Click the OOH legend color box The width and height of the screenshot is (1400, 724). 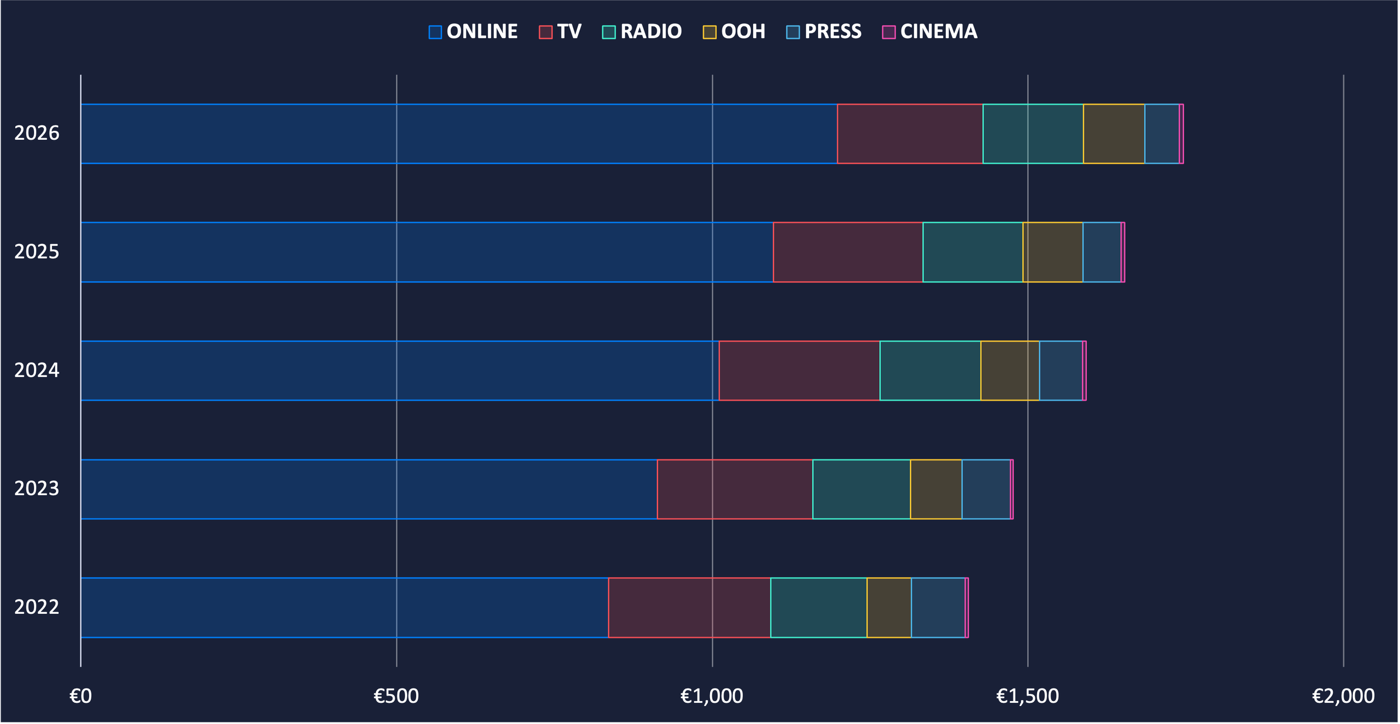click(x=710, y=32)
